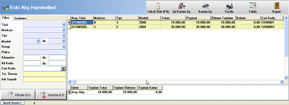Expand the Rengi dropdown arrow
289x105 pixels.
point(64,47)
